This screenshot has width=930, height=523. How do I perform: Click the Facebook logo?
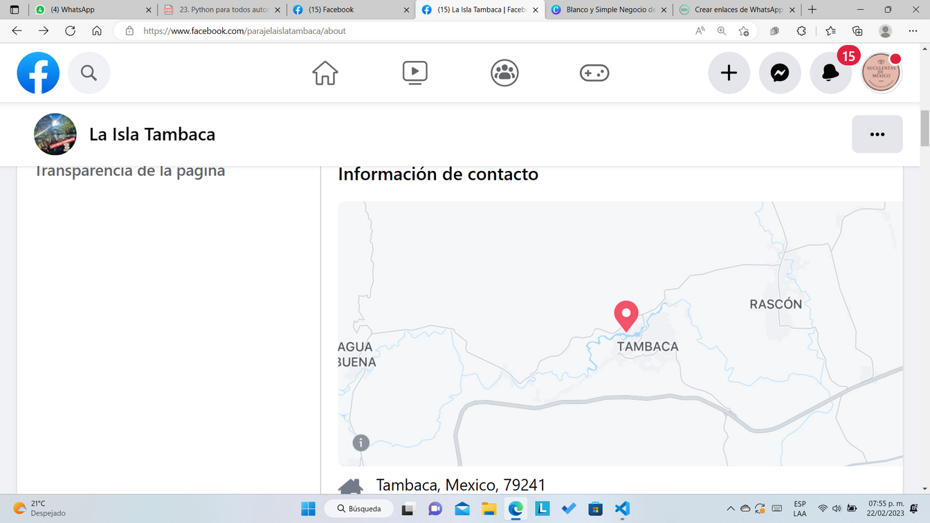[x=38, y=73]
